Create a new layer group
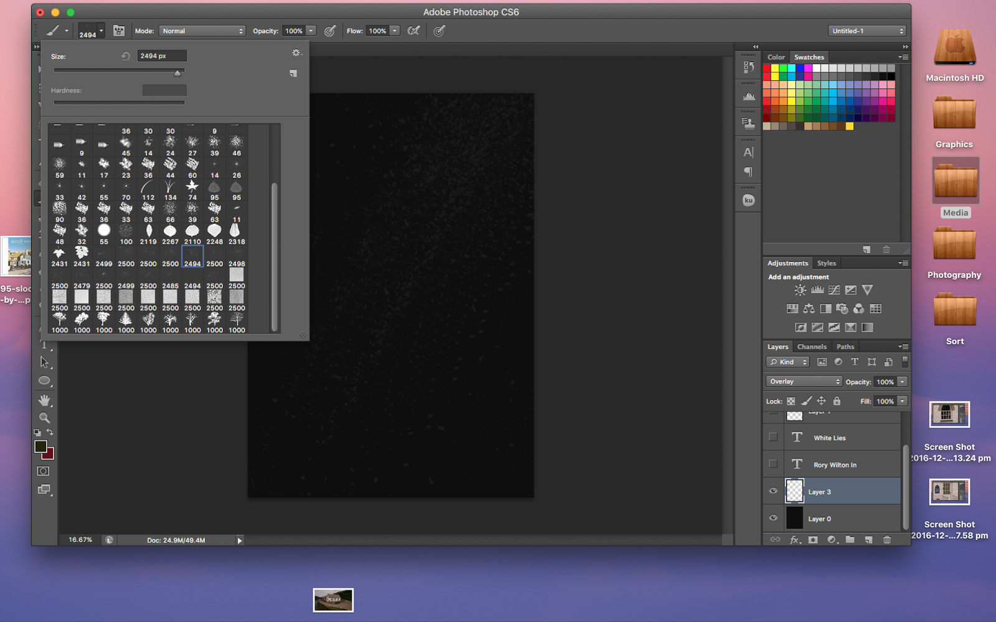Viewport: 996px width, 622px height. [850, 540]
